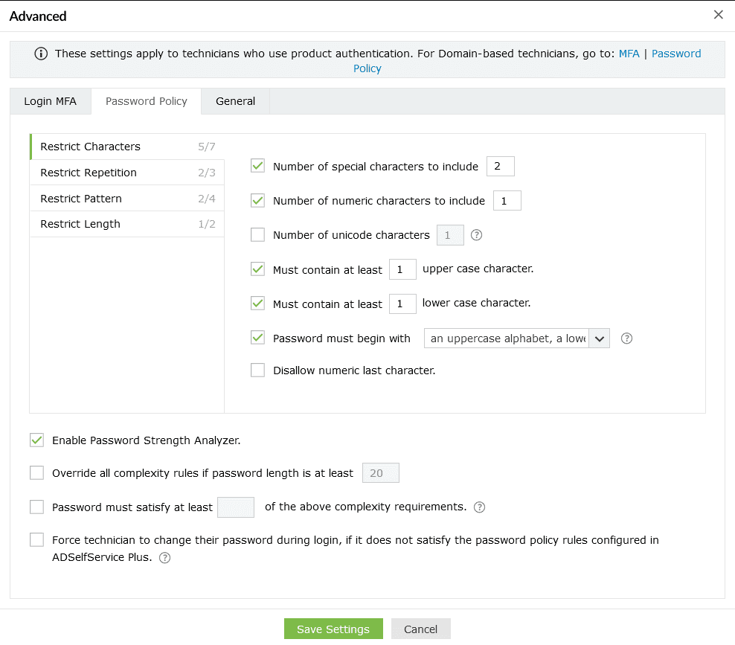735x645 pixels.
Task: Open the General tab
Action: 235,101
